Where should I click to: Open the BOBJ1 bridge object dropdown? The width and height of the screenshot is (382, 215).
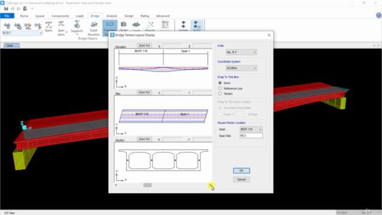tap(22, 33)
